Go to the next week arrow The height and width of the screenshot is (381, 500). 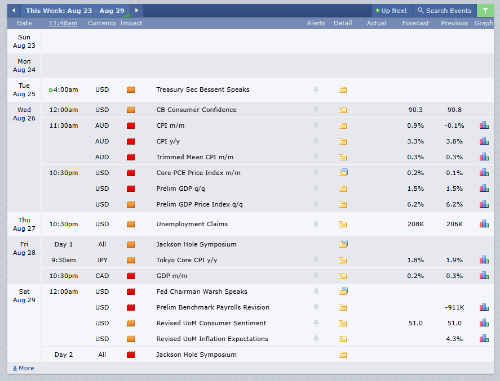click(136, 11)
